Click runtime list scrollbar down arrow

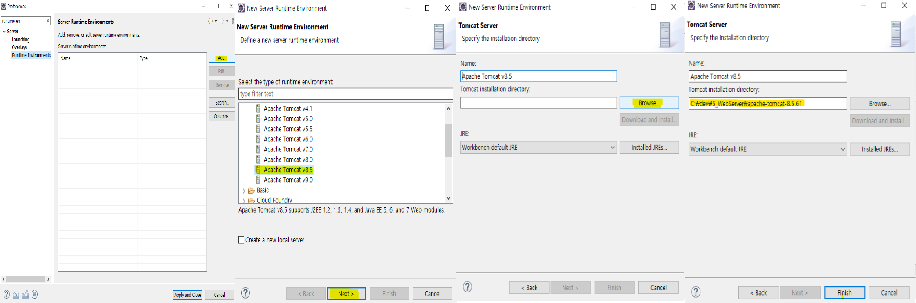448,198
